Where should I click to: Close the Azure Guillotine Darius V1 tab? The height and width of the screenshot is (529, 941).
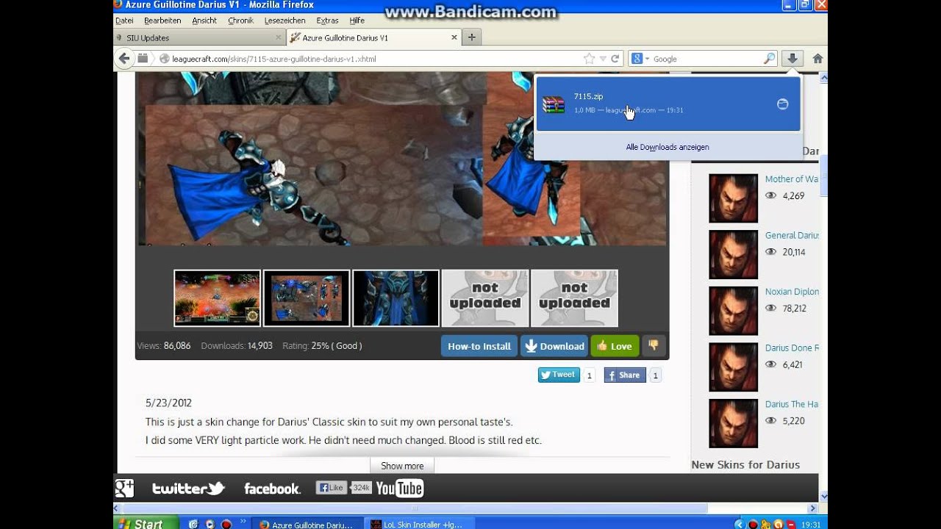[x=454, y=37]
